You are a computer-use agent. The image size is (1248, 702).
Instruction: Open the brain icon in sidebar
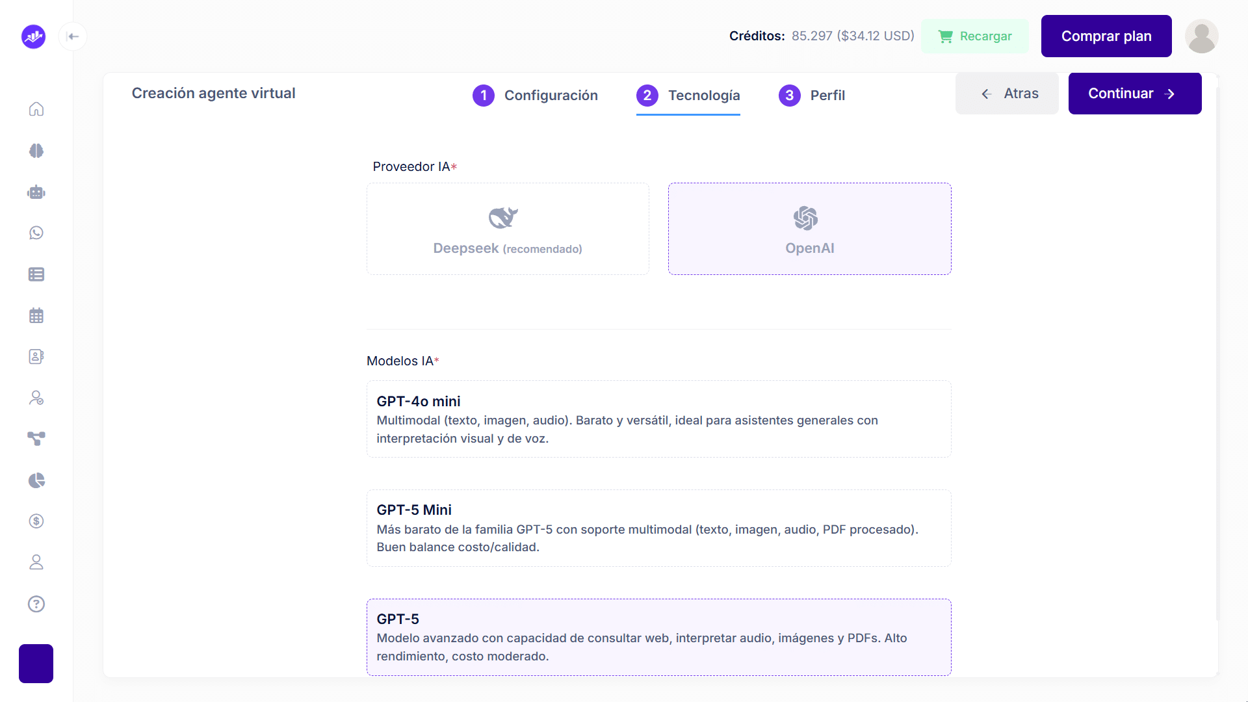point(36,151)
